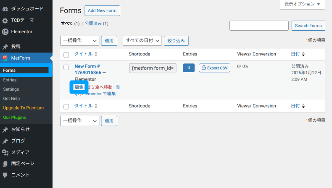Open the top 一括操作 bulk actions dropdown

[80, 41]
